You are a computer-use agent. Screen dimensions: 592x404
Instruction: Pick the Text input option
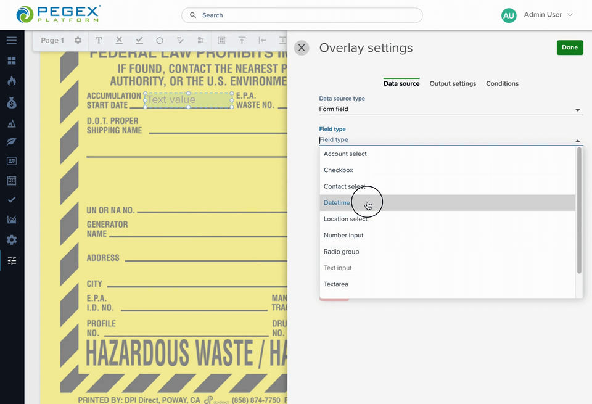tap(448, 268)
